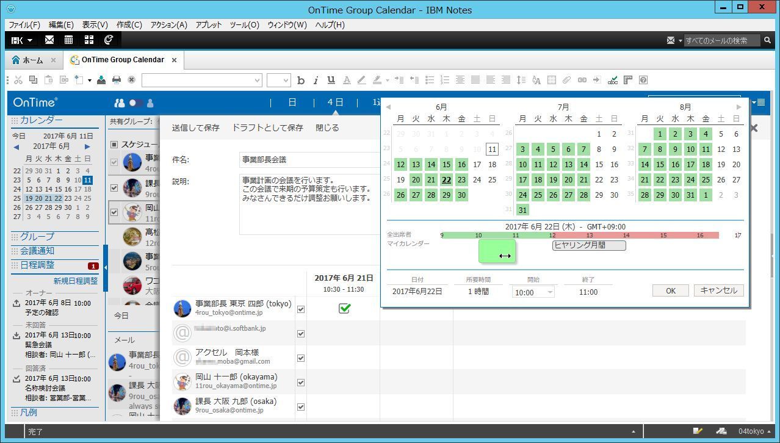This screenshot has height=443, width=780.
Task: Click the magnifier icon to search mail
Action: coord(768,40)
